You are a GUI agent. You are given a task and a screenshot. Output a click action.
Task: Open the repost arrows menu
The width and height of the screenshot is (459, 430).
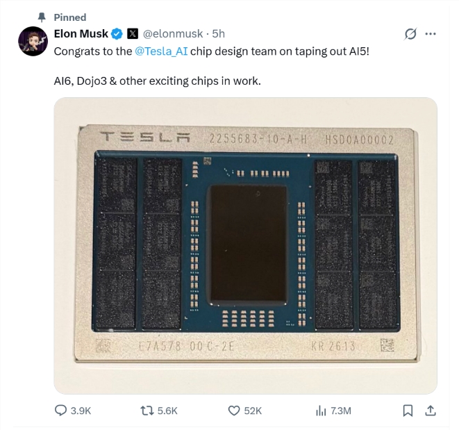[147, 411]
